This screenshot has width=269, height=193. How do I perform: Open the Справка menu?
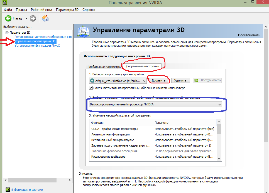pyautogui.click(x=89, y=10)
